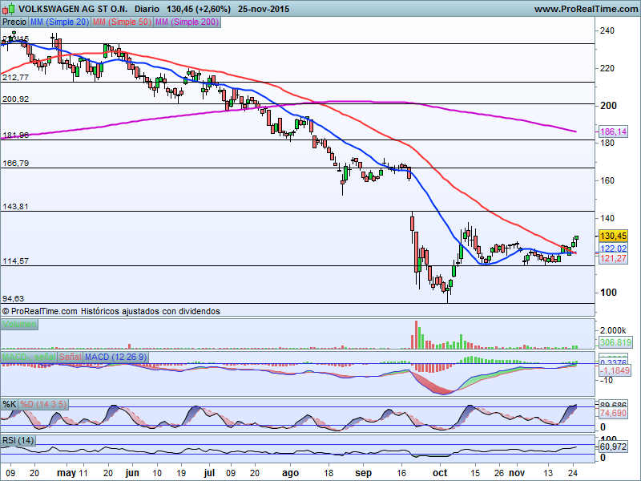Image resolution: width=641 pixels, height=481 pixels.
Task: Click the 114,57 horizontal level label
Action: [15, 261]
